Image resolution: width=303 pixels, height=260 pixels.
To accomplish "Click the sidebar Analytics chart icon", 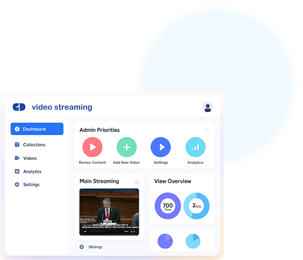I will pos(17,171).
